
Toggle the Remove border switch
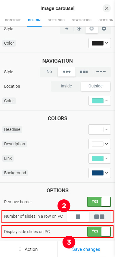pos(99,201)
